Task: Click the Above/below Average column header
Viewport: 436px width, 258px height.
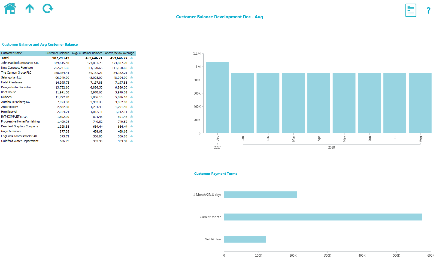Action: coord(120,53)
